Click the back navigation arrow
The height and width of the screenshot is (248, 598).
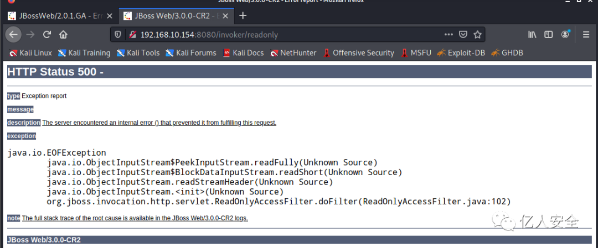tap(13, 35)
